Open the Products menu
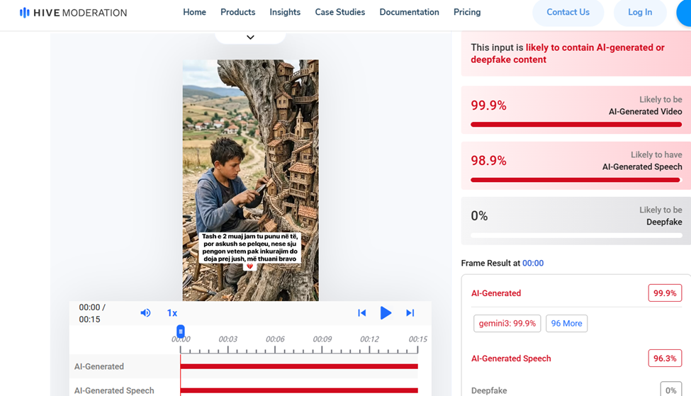This screenshot has width=691, height=396. (x=237, y=13)
